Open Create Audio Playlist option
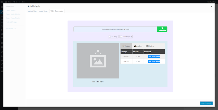 pyautogui.click(x=13, y=14)
